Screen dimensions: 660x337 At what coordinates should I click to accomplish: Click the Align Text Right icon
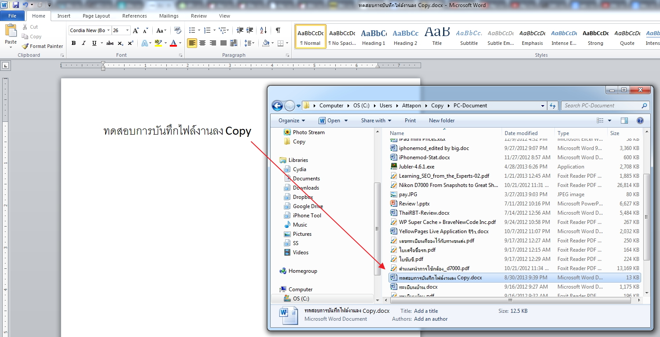(213, 43)
